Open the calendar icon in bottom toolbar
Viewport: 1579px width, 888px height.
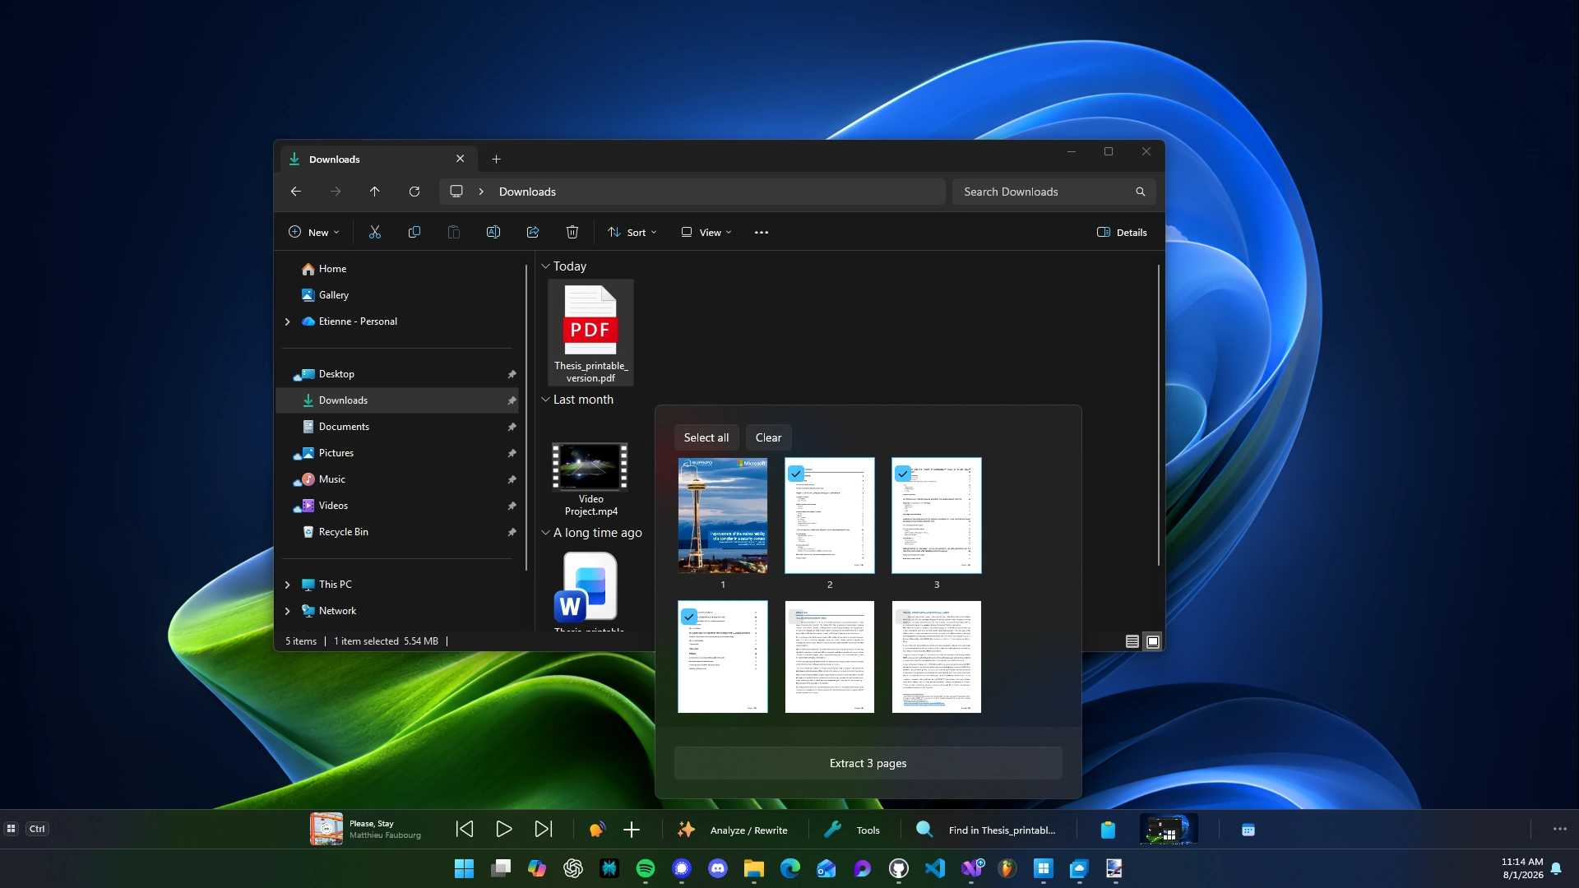tap(1248, 830)
